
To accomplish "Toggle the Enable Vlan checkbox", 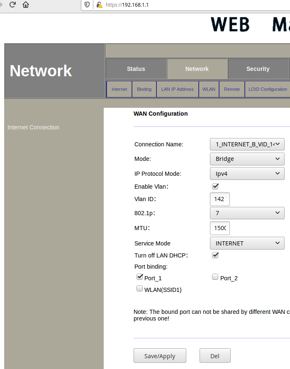I will click(x=215, y=186).
